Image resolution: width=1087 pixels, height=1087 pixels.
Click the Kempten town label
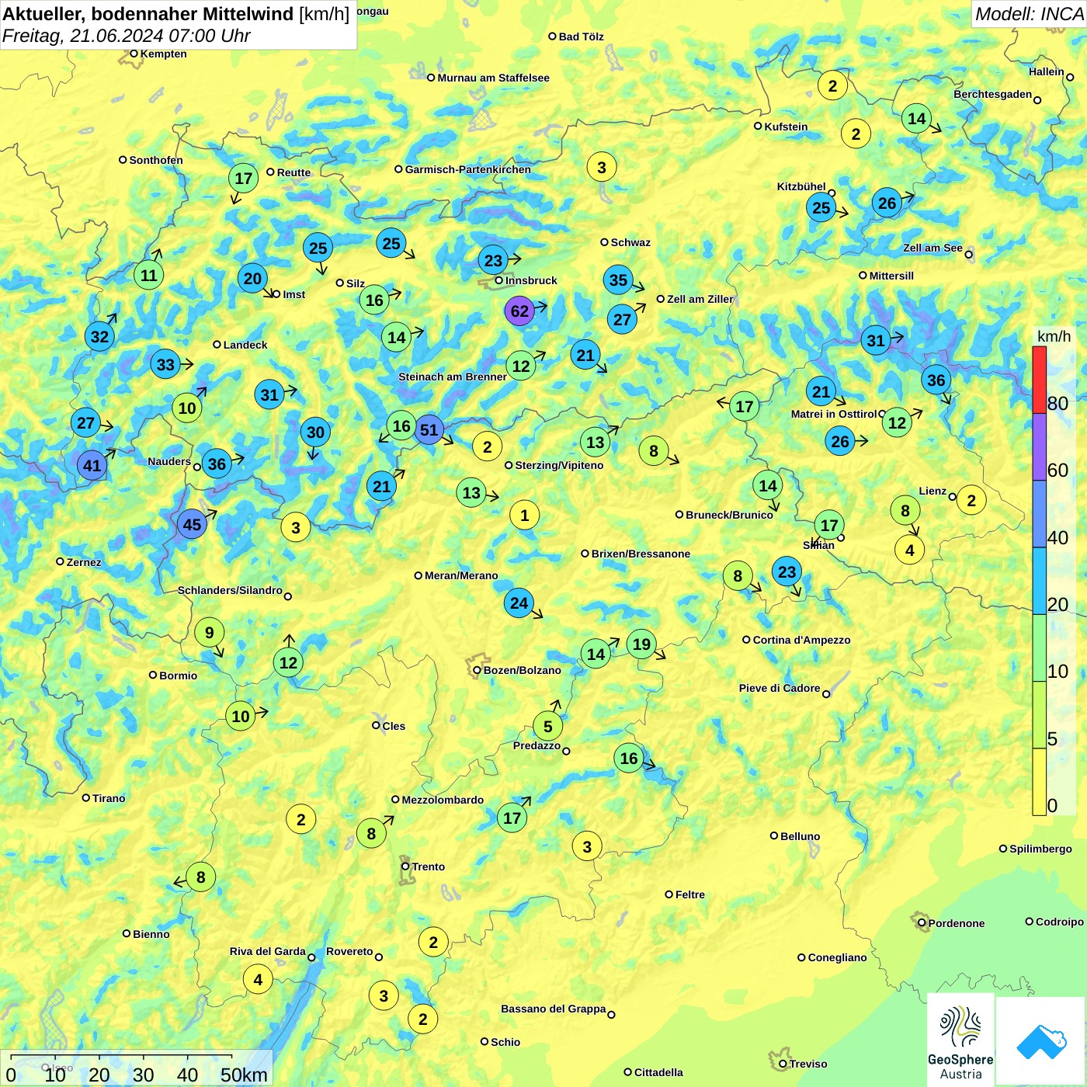163,54
